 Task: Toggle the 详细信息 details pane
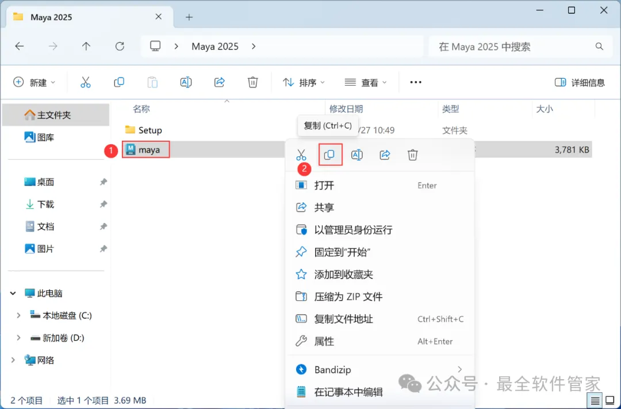click(580, 82)
